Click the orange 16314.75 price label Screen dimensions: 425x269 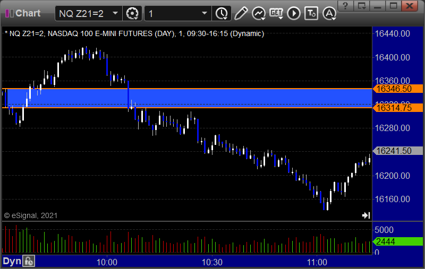tap(397, 108)
